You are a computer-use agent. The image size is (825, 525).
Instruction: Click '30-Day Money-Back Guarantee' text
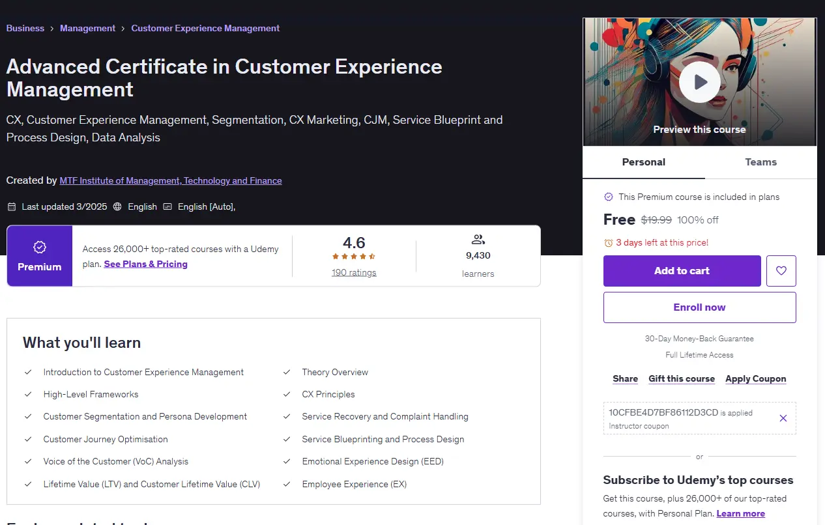click(x=699, y=339)
